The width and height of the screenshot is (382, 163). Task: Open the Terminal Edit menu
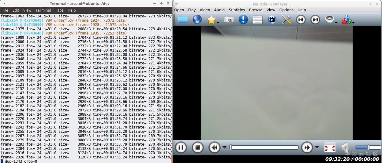16,10
